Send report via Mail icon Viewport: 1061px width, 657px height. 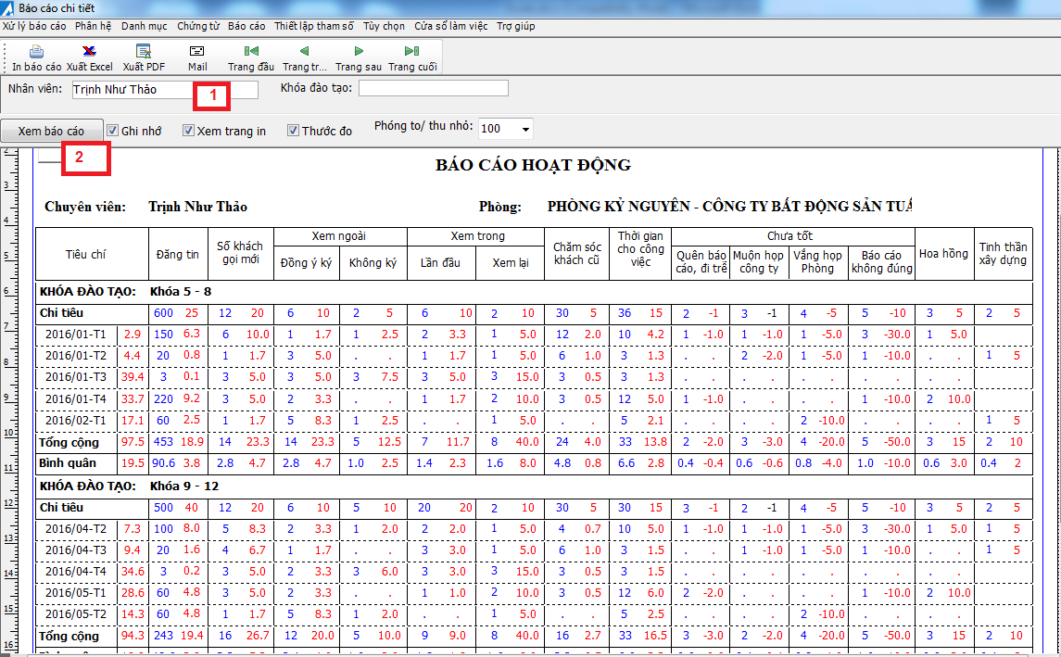[x=196, y=51]
